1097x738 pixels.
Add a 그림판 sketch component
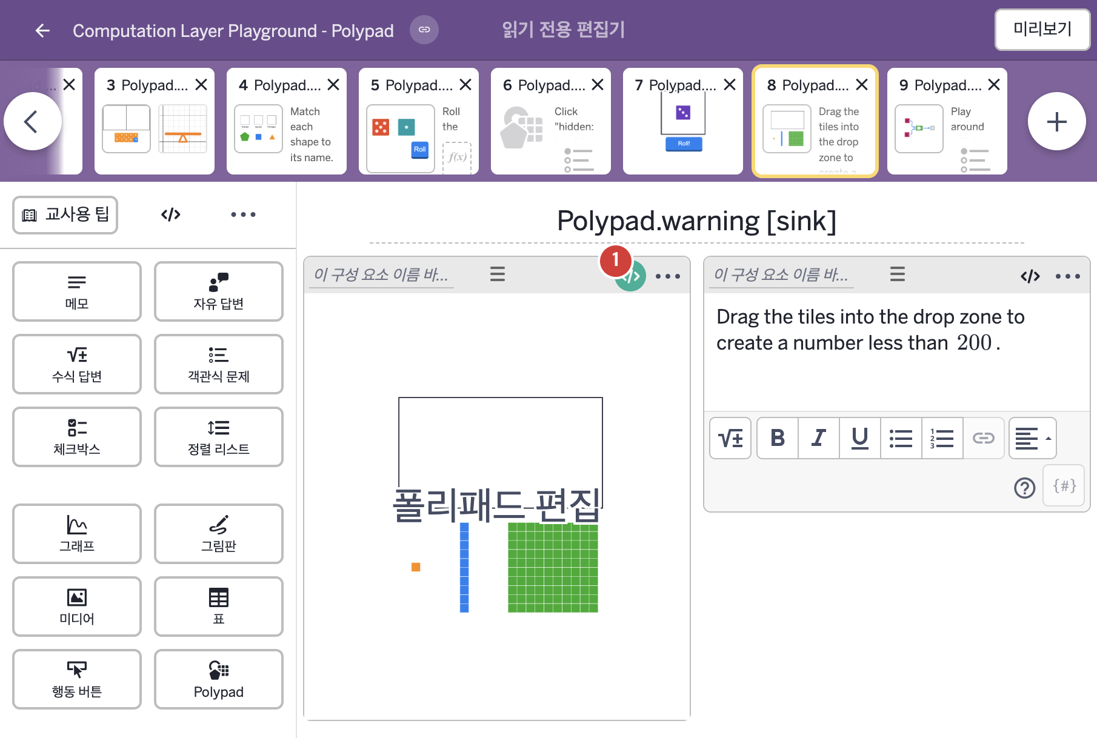click(x=219, y=534)
